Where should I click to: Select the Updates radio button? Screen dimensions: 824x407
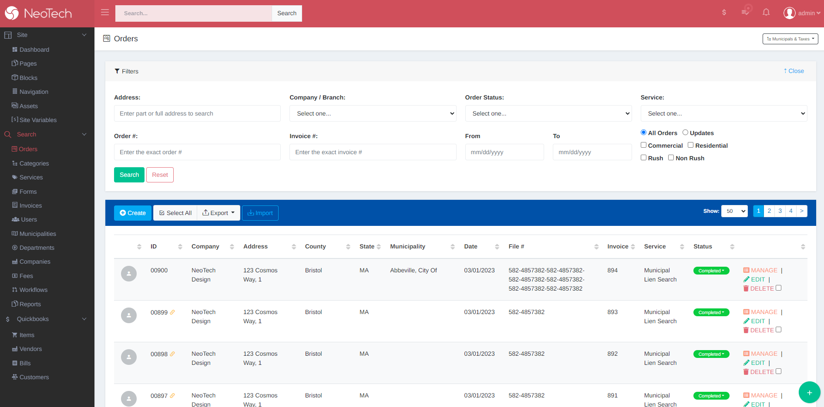point(685,132)
